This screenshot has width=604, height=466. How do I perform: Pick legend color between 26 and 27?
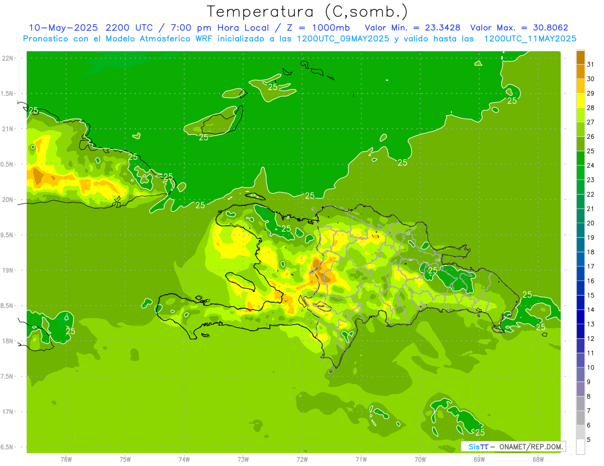pos(580,129)
